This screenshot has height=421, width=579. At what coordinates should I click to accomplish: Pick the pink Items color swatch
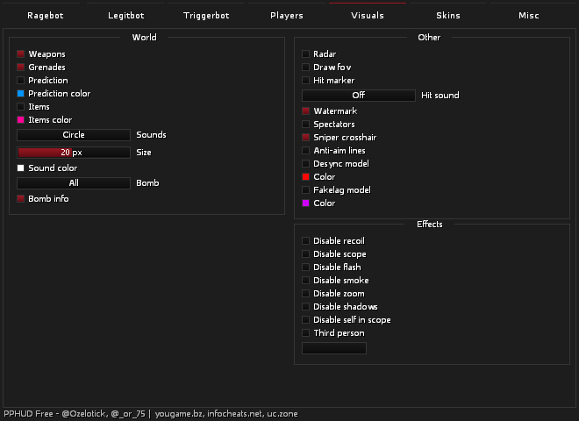(21, 120)
